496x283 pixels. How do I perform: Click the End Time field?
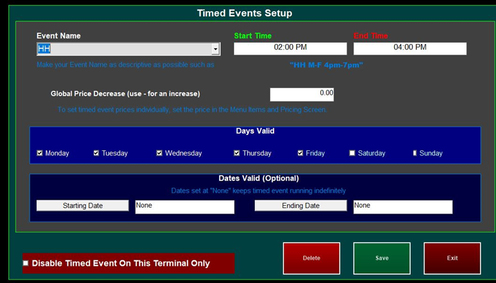(x=410, y=48)
